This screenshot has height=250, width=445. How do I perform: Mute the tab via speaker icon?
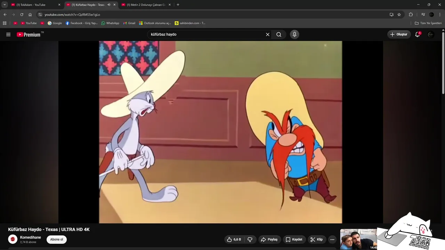click(109, 5)
